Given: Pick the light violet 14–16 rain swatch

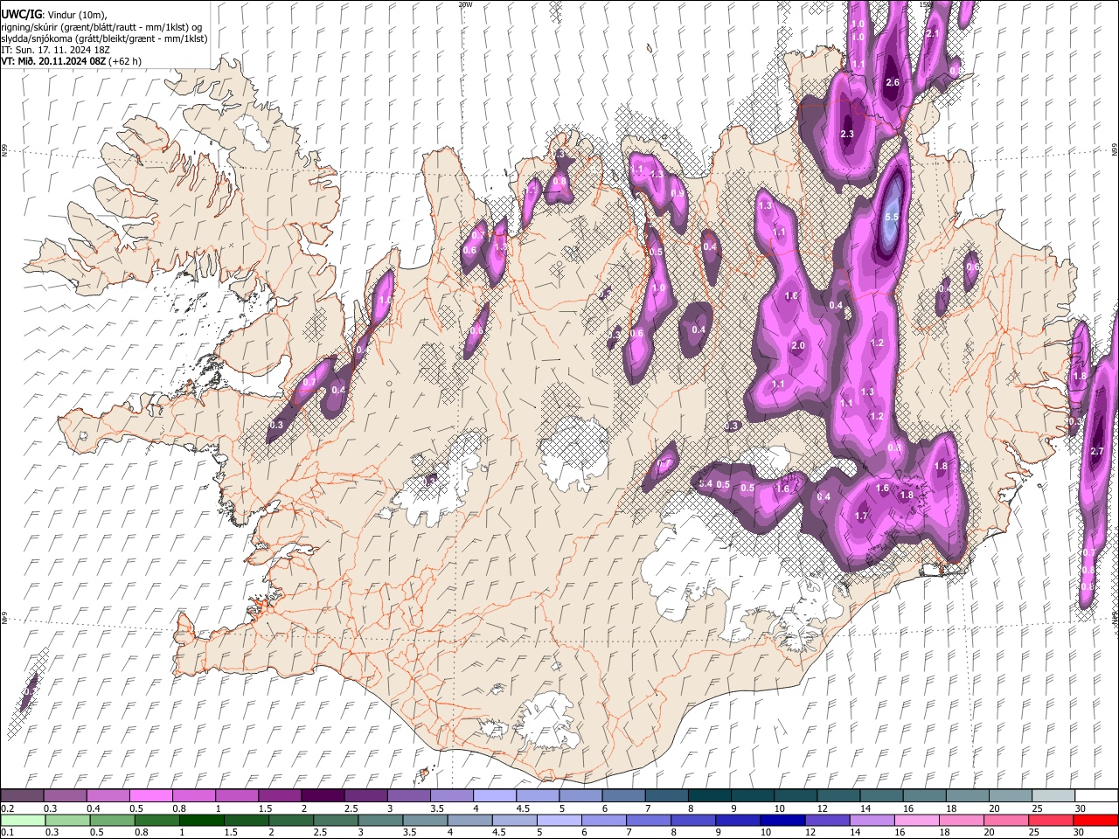Looking at the screenshot, I should (872, 820).
